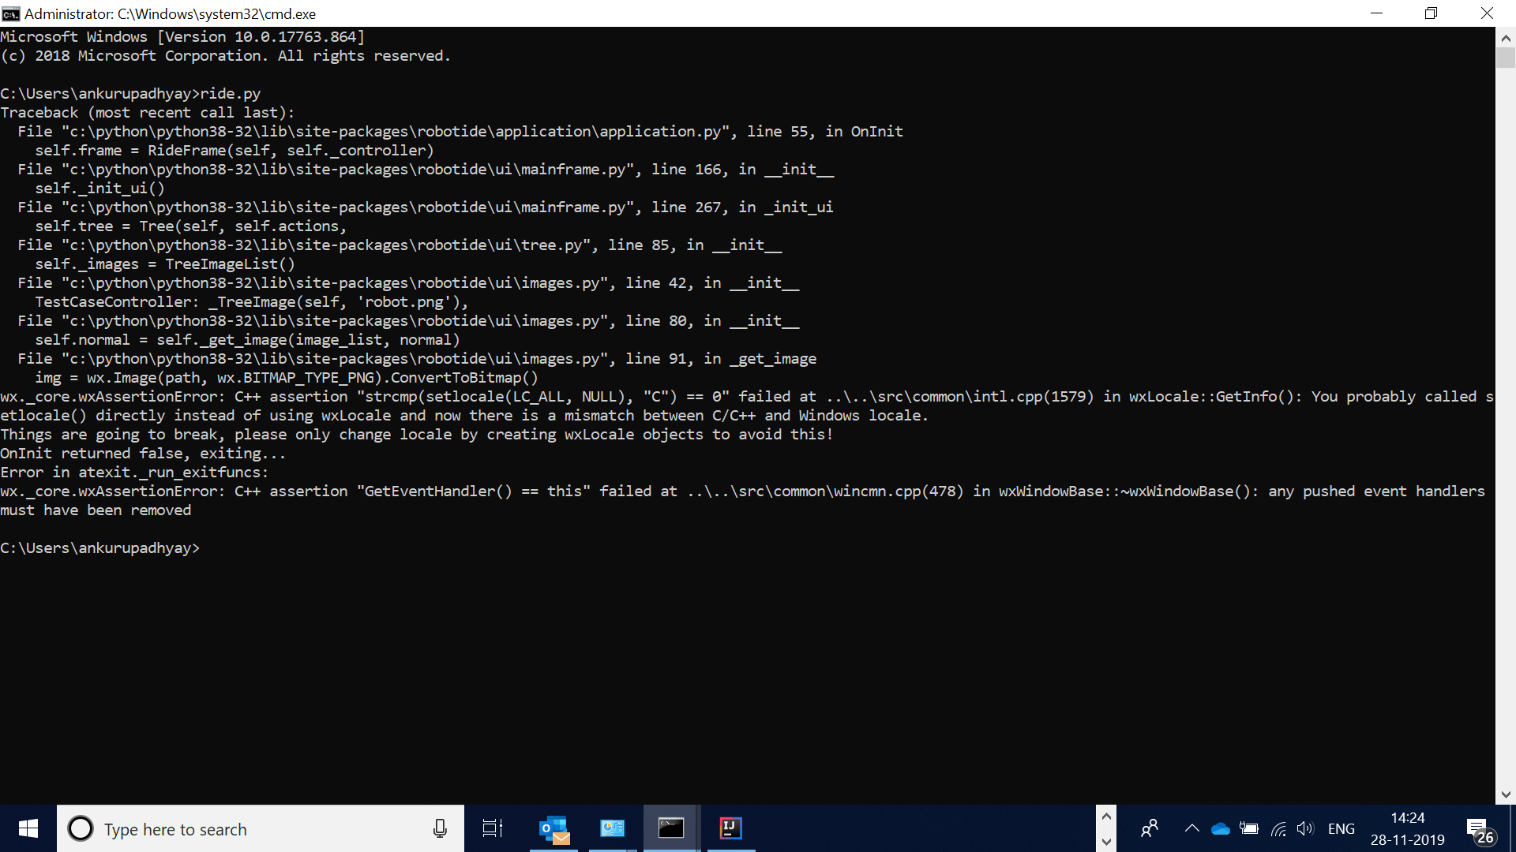Open the People hub icon

1150,828
